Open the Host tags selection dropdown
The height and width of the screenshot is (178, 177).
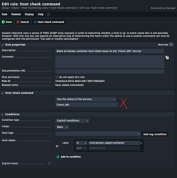[98, 133]
